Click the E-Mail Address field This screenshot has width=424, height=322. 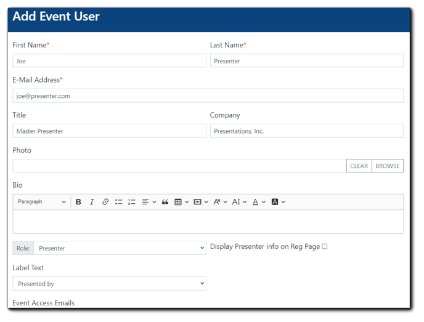tap(208, 96)
